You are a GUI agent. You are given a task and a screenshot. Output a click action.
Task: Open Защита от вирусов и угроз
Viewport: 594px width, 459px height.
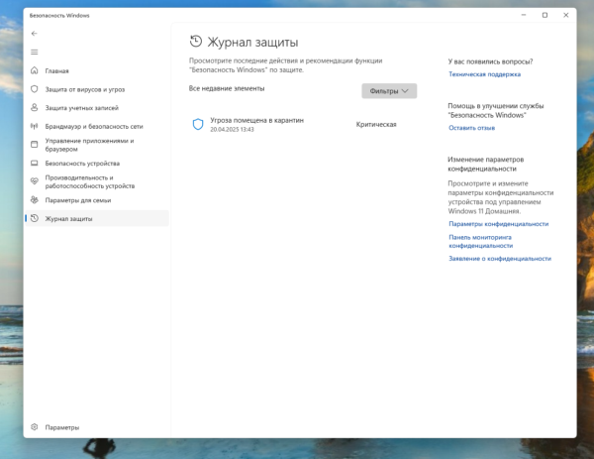[97, 89]
